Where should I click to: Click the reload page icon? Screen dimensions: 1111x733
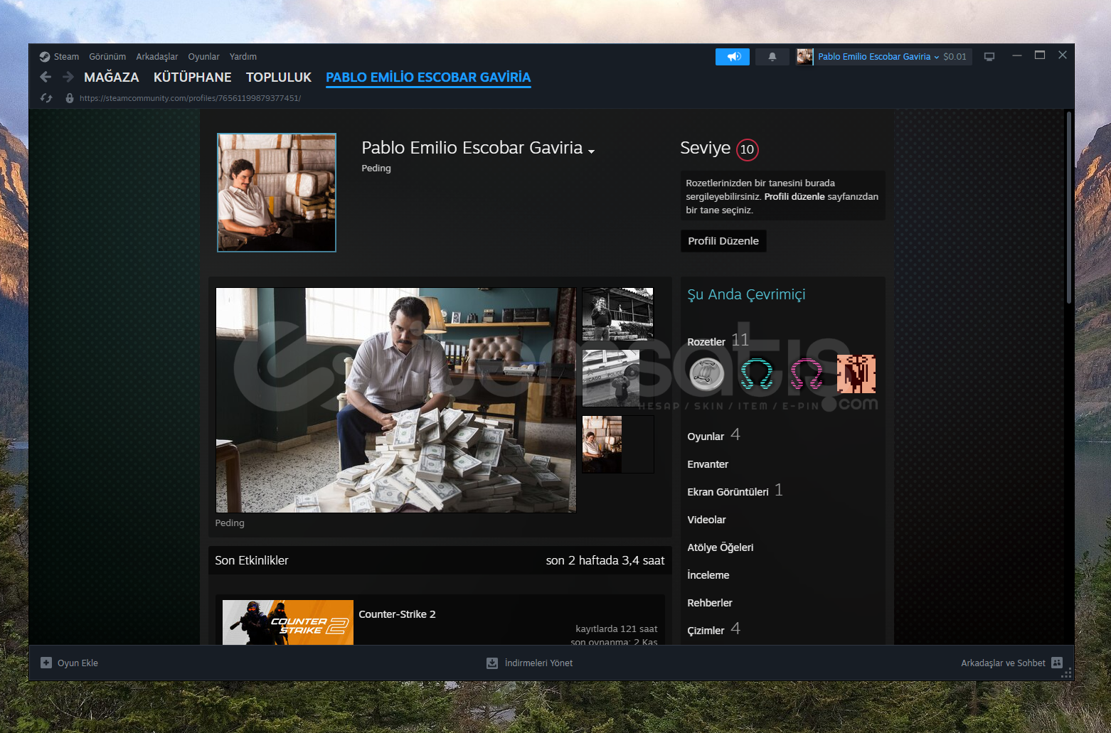(x=47, y=98)
